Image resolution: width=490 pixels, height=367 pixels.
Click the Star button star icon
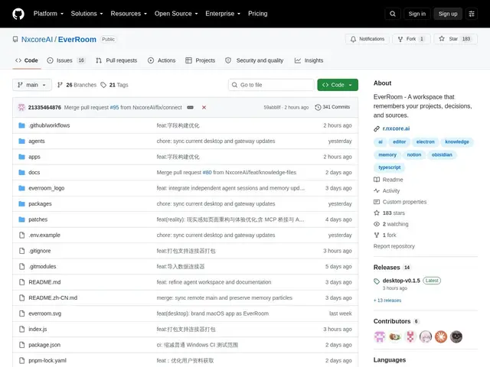pos(441,39)
